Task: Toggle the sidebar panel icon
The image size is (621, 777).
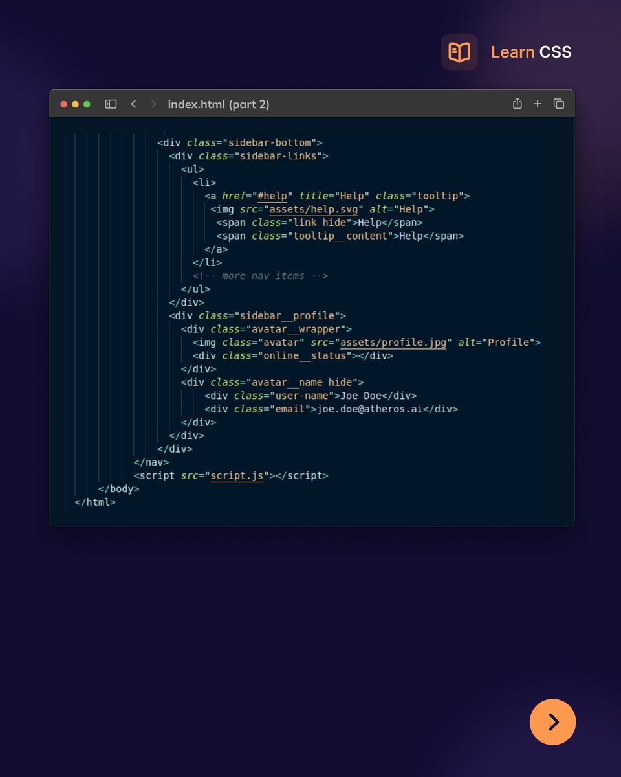Action: pyautogui.click(x=111, y=104)
